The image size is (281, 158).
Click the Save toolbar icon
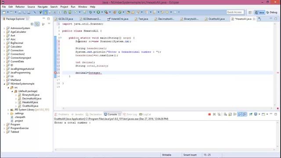(x=19, y=12)
